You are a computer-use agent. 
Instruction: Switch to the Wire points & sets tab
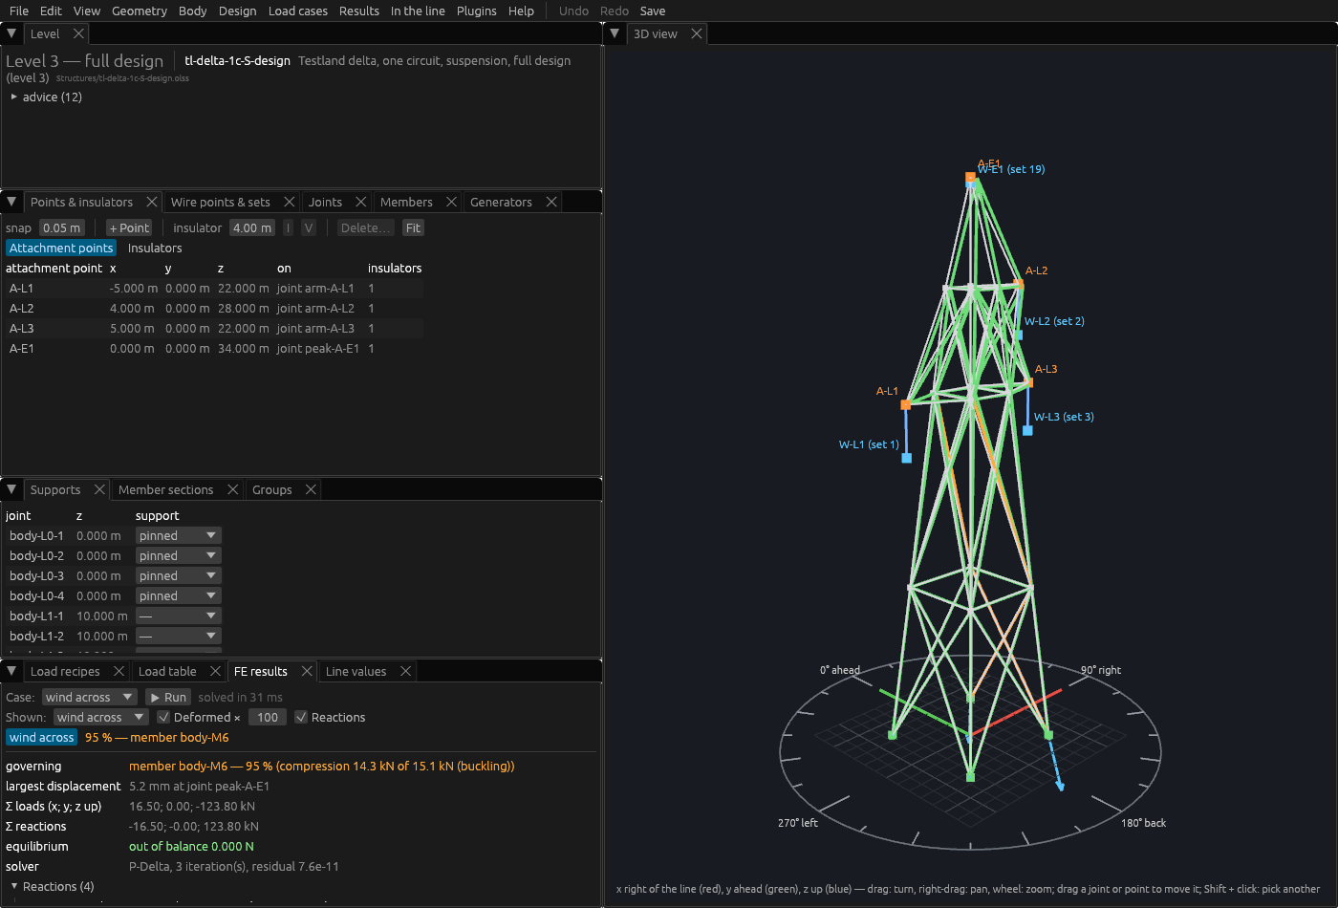(220, 202)
